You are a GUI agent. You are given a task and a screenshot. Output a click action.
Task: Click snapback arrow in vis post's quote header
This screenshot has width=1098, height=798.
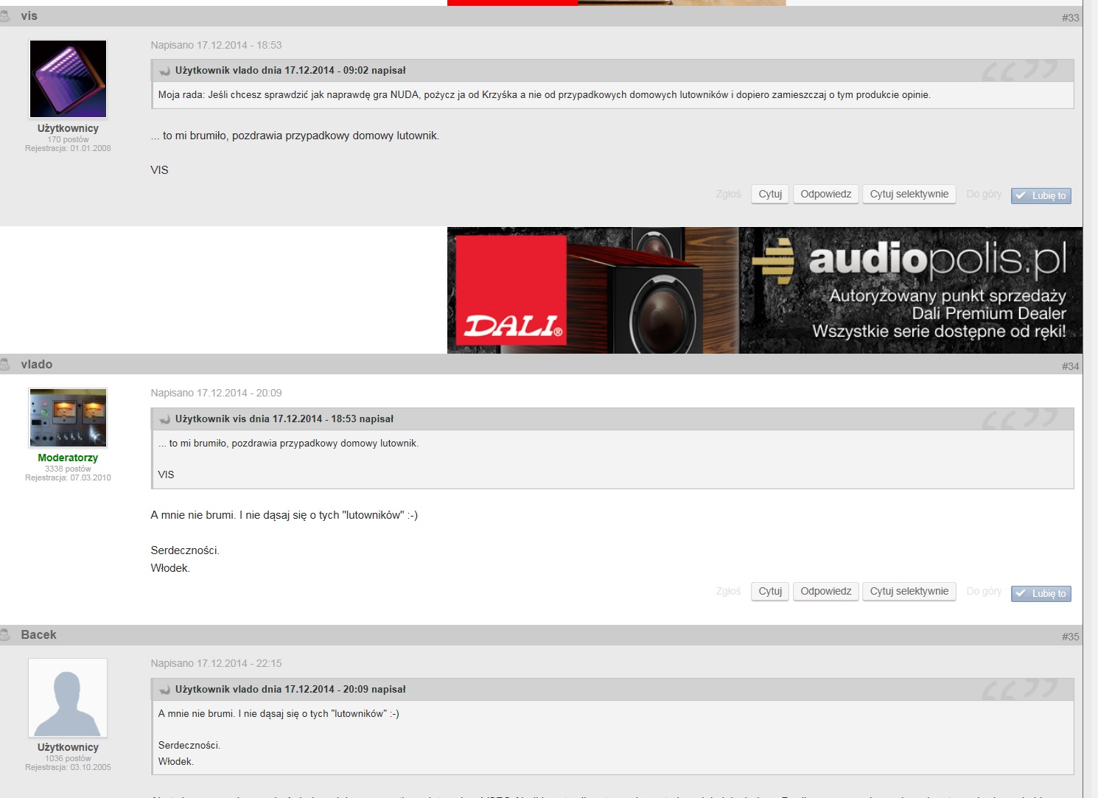(165, 71)
